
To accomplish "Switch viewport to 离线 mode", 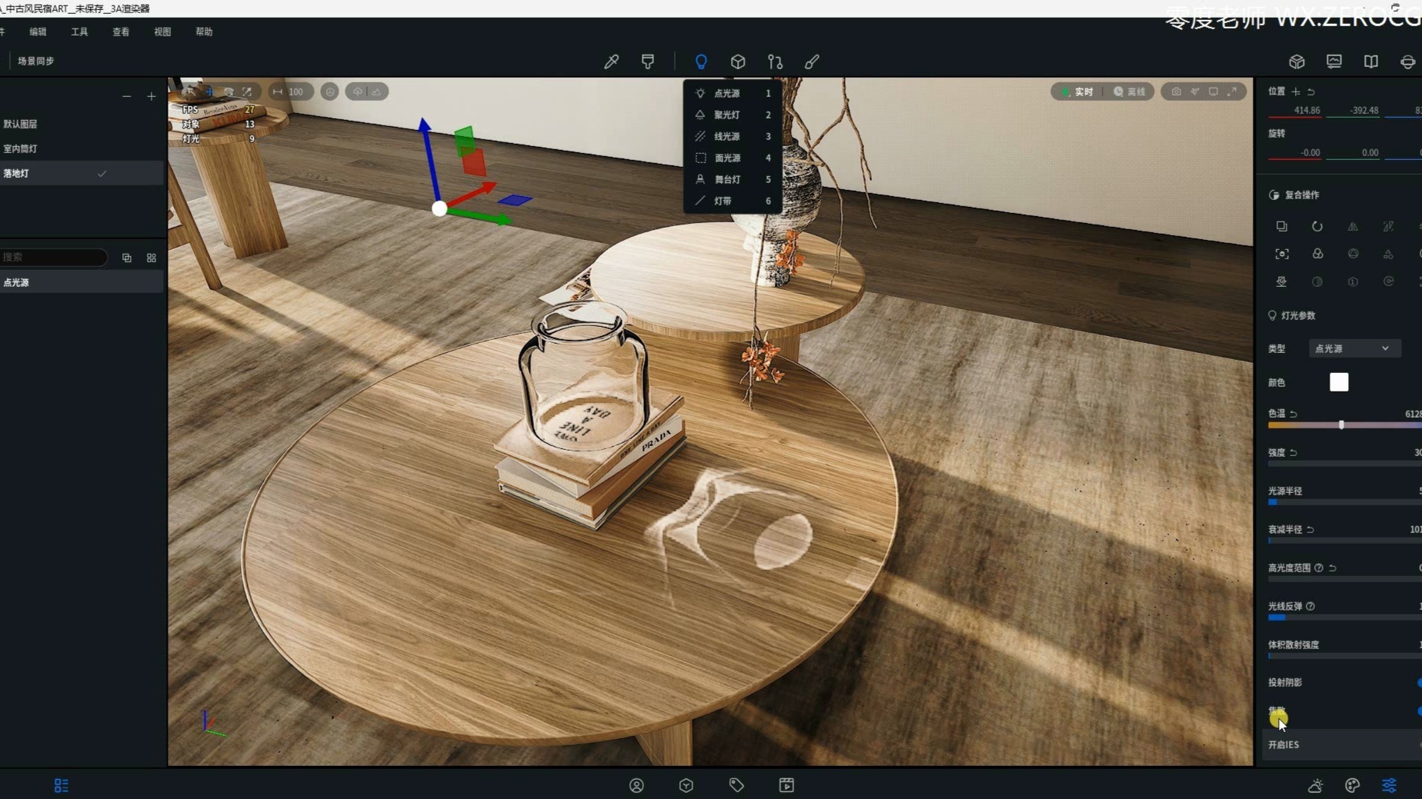I will (1130, 92).
